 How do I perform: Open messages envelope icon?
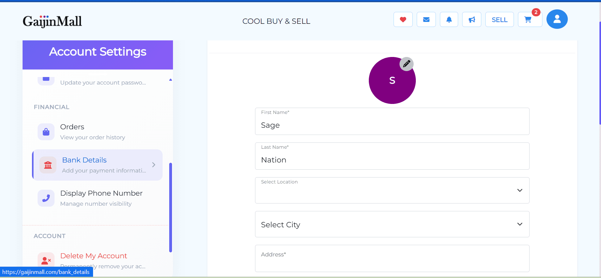tap(426, 20)
